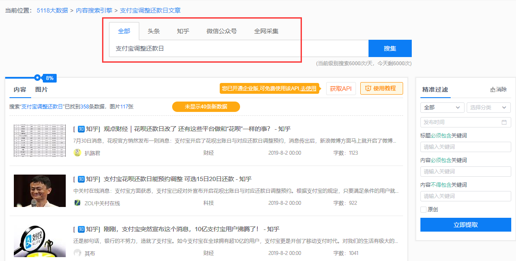Click the ZOL中关村在线 author logo
Image resolution: width=516 pixels, height=261 pixels.
click(x=77, y=203)
